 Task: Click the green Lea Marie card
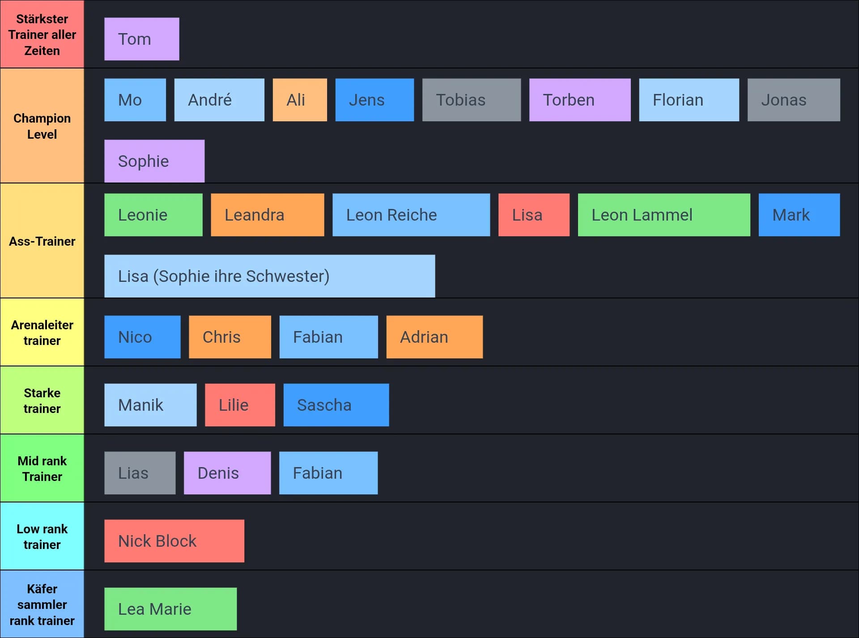click(x=170, y=609)
